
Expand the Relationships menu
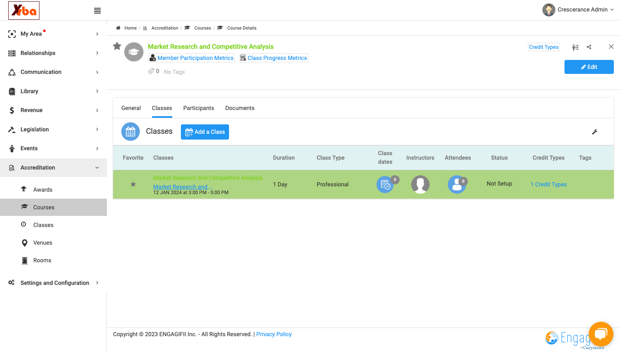[x=53, y=53]
